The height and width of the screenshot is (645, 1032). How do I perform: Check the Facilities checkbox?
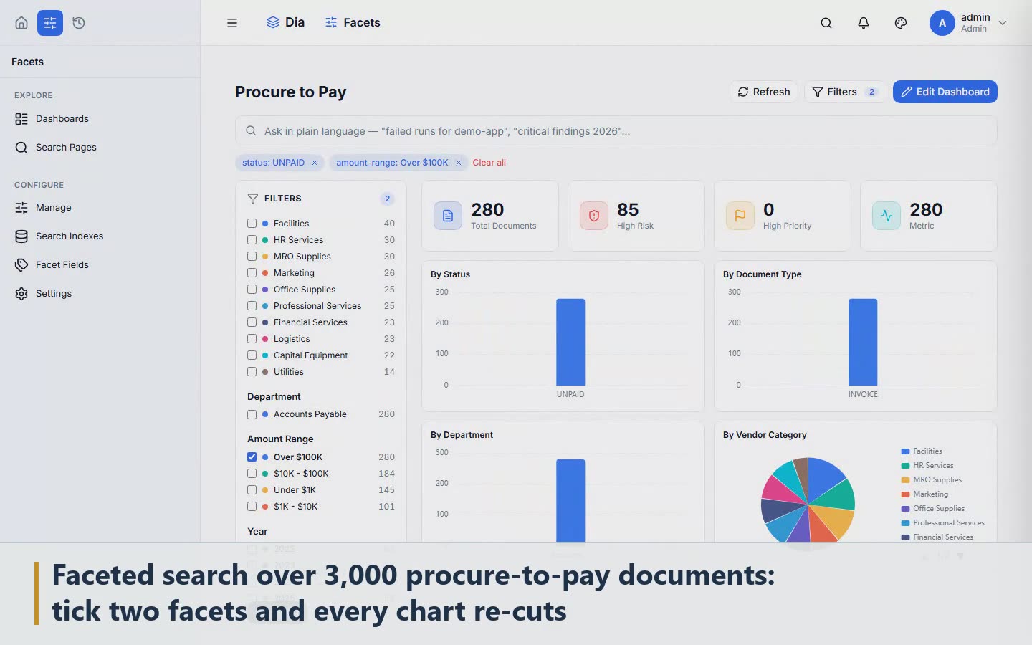pyautogui.click(x=252, y=224)
